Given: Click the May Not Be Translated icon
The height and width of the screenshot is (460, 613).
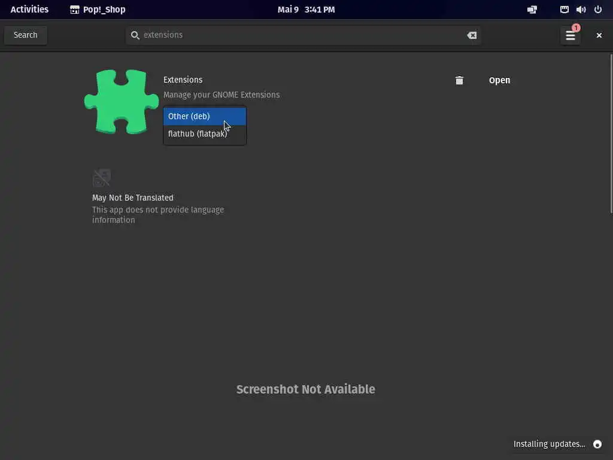Looking at the screenshot, I should [102, 177].
